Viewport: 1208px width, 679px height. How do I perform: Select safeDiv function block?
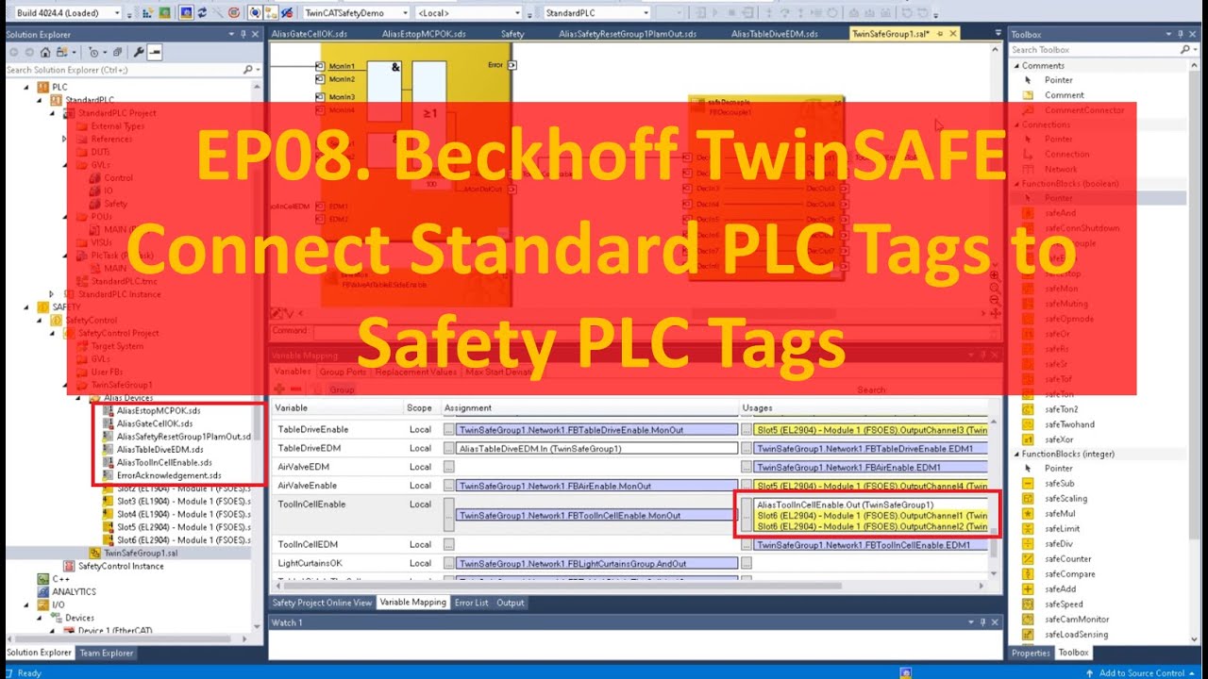(1058, 543)
